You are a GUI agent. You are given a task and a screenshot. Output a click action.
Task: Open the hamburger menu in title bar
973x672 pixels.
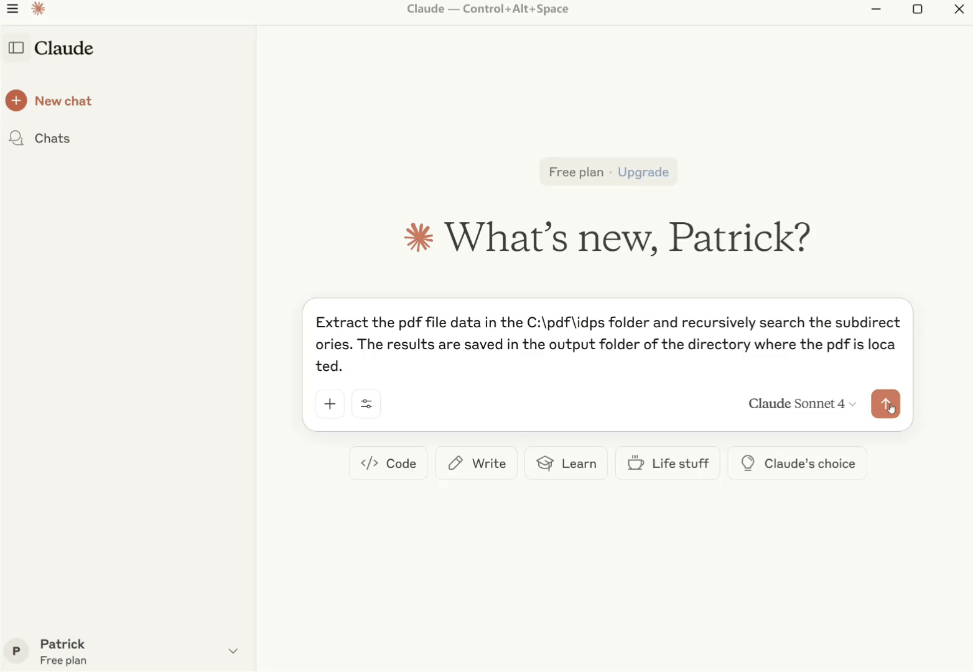pyautogui.click(x=12, y=9)
